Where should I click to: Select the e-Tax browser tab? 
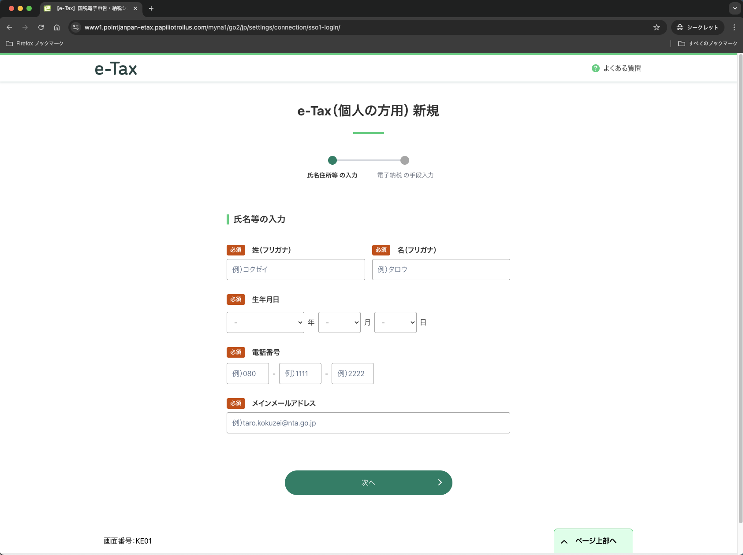[x=88, y=8]
